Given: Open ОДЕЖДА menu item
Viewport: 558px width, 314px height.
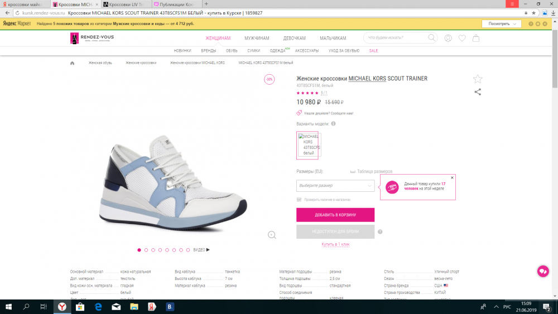Looking at the screenshot, I should click(277, 51).
